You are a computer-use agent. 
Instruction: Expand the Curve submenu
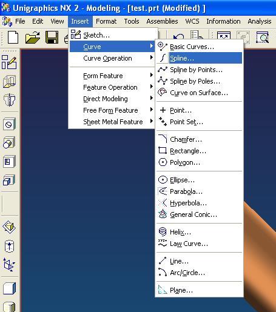[x=112, y=47]
